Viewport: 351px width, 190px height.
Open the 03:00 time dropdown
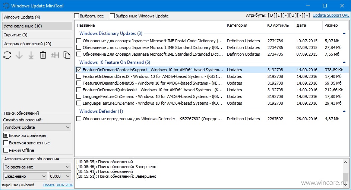click(x=60, y=176)
